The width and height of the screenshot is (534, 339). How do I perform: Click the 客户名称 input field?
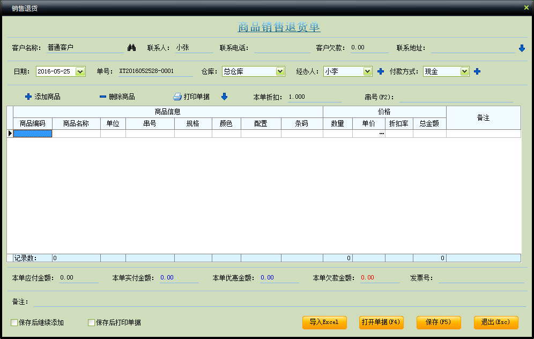coord(85,48)
